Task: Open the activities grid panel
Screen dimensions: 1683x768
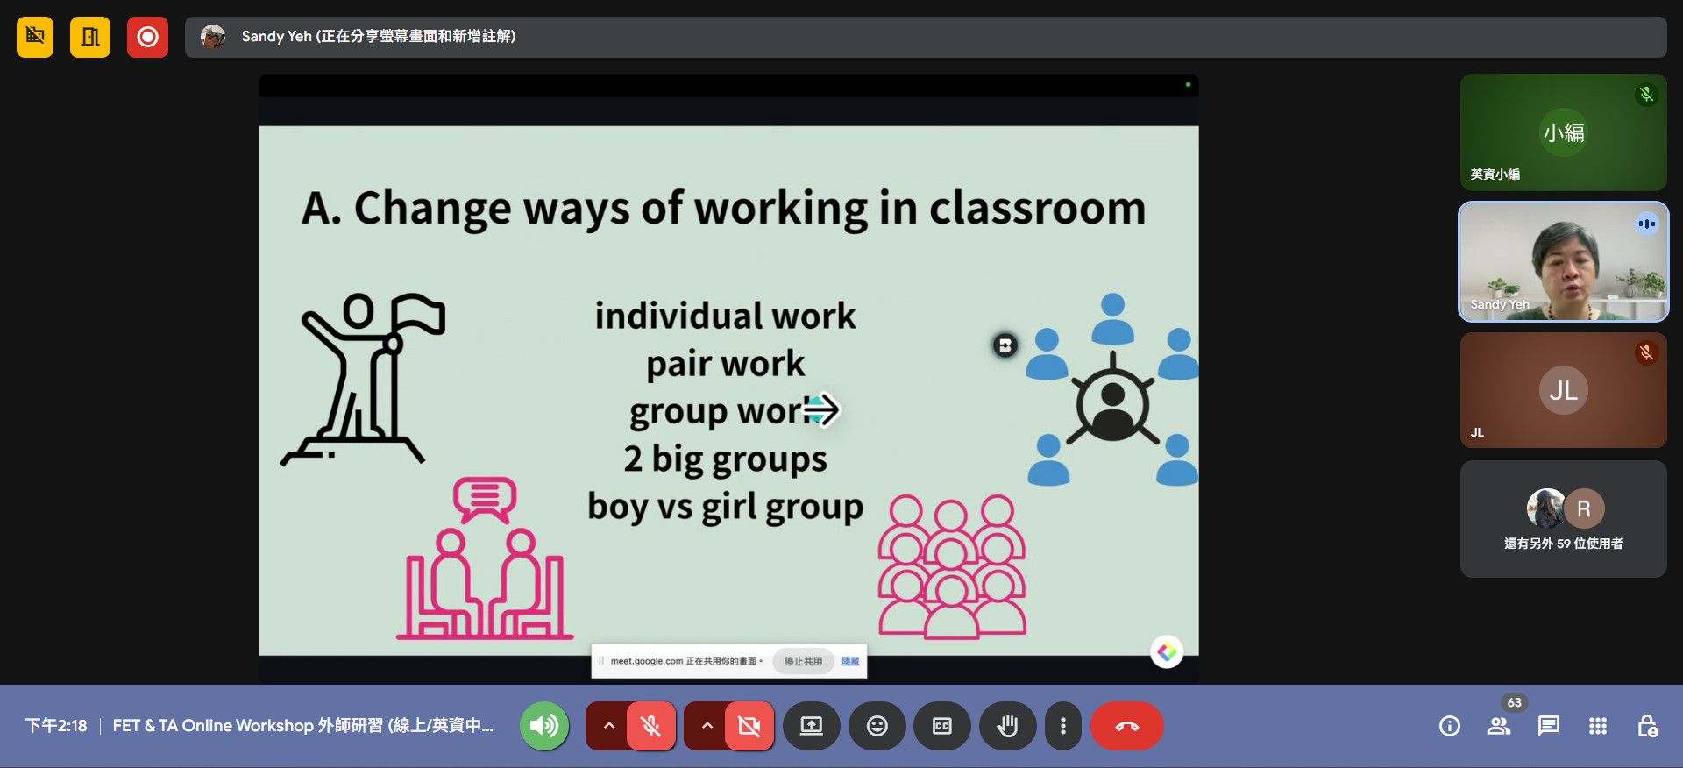Action: click(x=1598, y=726)
